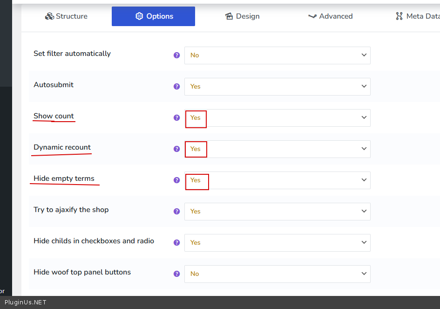Image resolution: width=440 pixels, height=309 pixels.
Task: Open Try to ajaxify the shop dropdown
Action: (277, 212)
